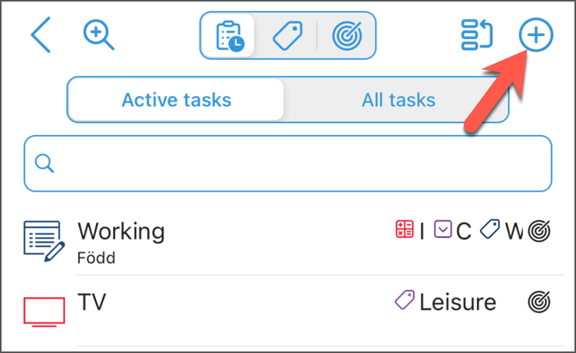Click the purple checkbox icon on Working
Screen dimensions: 576x353
(x=442, y=229)
